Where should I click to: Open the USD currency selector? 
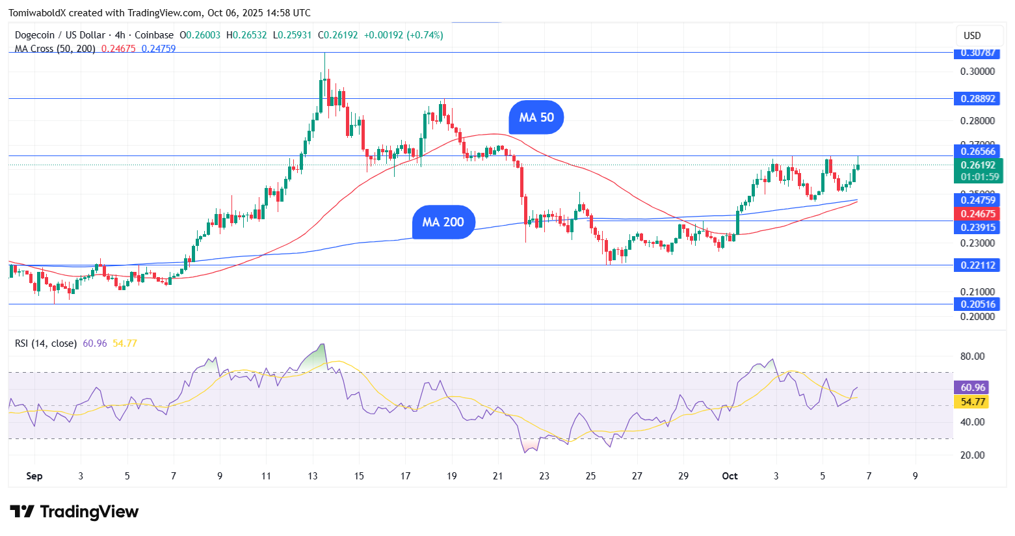pos(972,36)
